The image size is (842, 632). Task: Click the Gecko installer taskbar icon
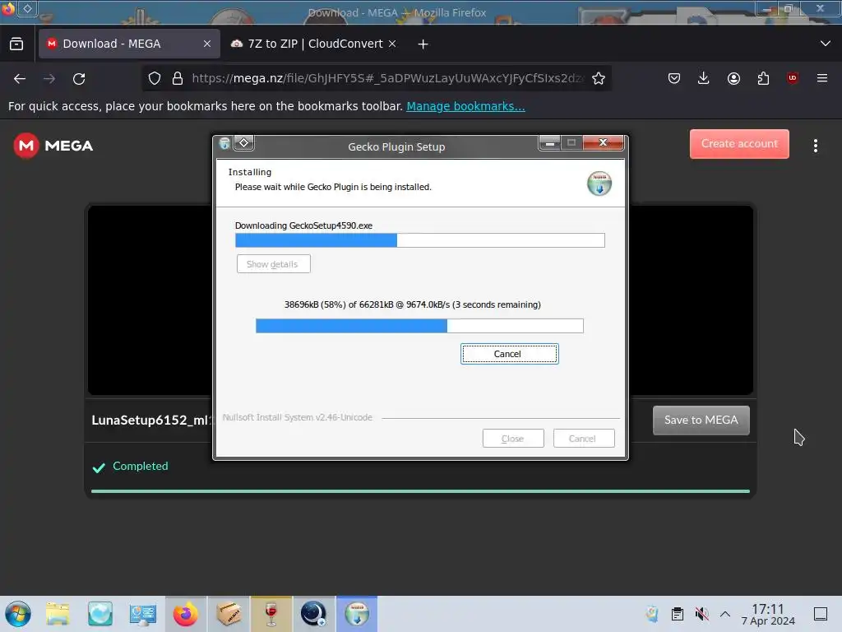click(357, 614)
